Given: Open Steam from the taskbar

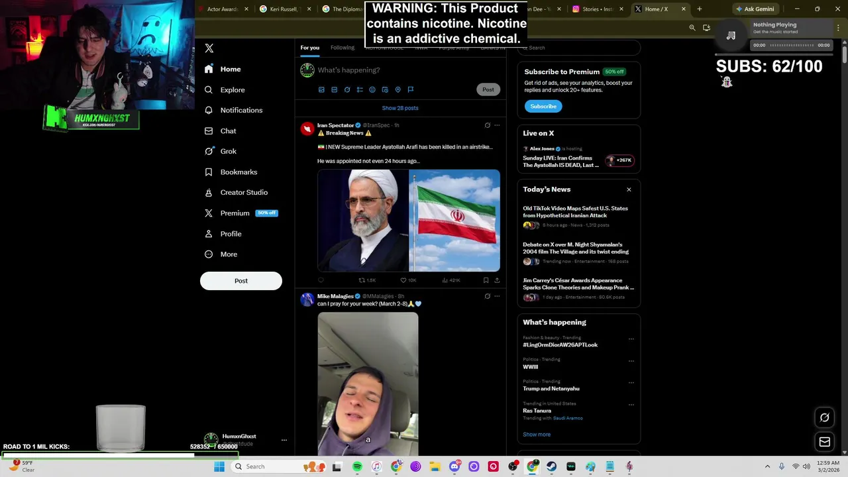Looking at the screenshot, I should point(551,466).
